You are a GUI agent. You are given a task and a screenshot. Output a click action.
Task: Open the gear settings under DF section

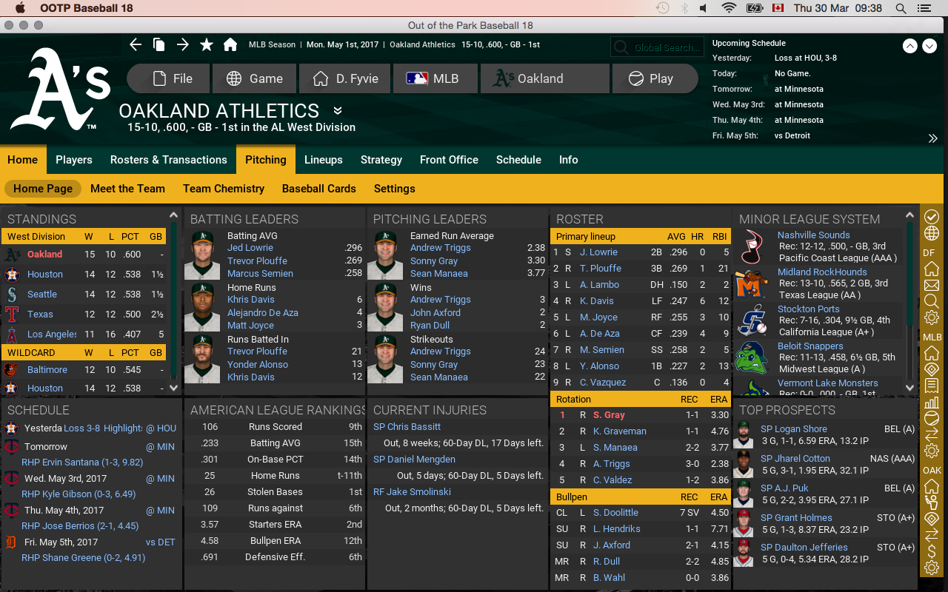coord(932,318)
